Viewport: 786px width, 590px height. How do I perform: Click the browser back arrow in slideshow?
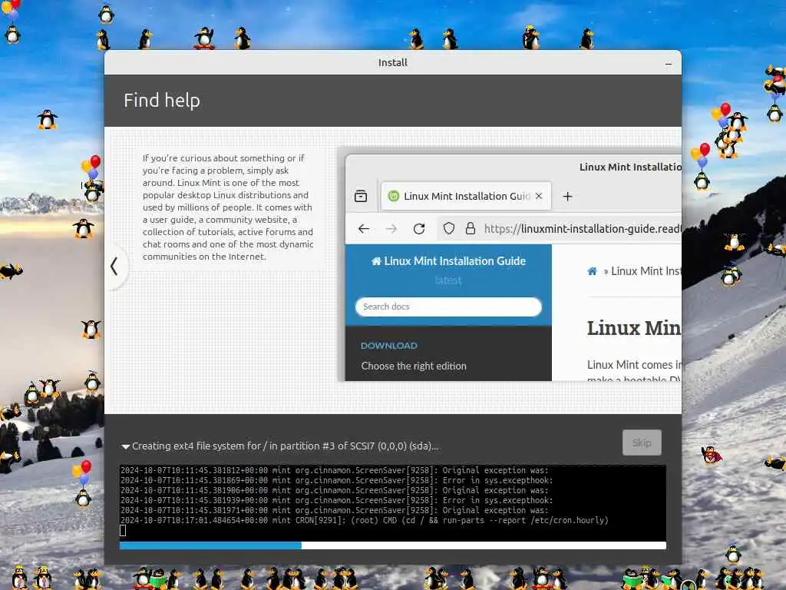[x=364, y=229]
